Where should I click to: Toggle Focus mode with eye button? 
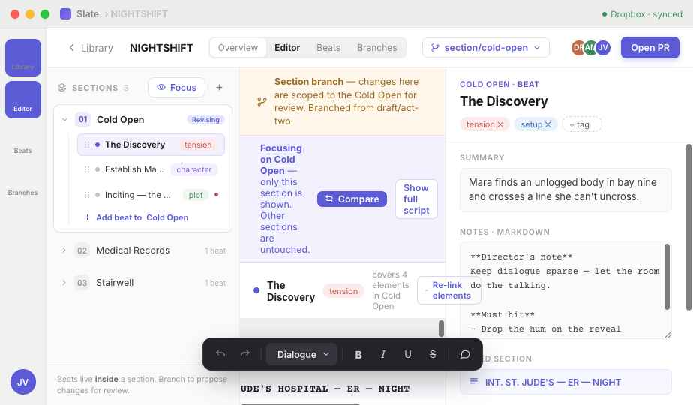[x=176, y=88]
